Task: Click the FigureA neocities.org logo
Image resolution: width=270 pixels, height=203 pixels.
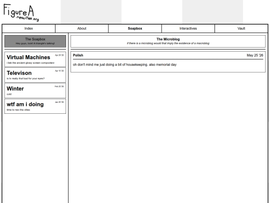Action: coord(21,13)
